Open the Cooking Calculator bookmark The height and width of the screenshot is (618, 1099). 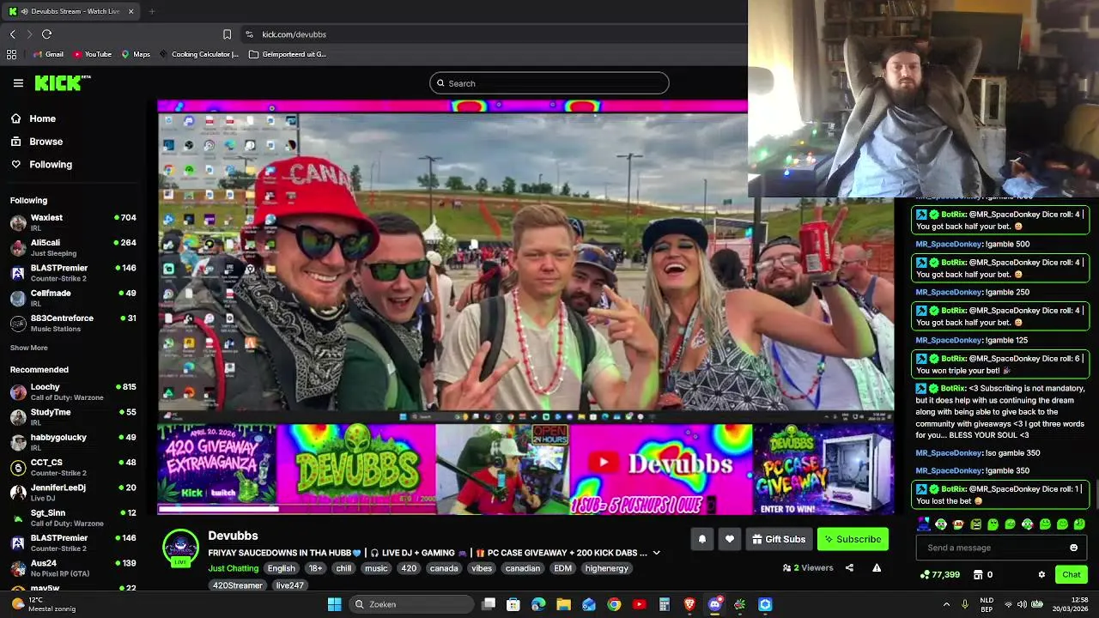coord(198,54)
